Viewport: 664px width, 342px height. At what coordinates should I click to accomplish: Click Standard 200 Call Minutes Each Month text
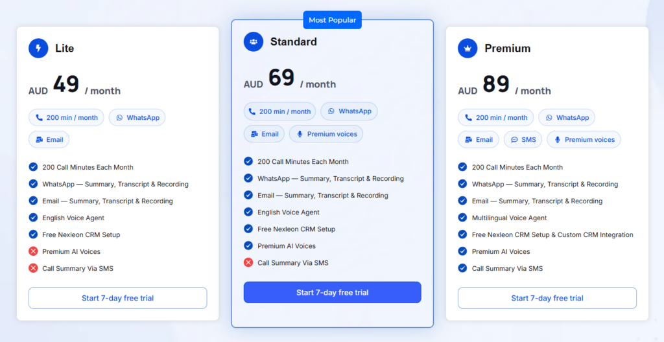(x=303, y=161)
